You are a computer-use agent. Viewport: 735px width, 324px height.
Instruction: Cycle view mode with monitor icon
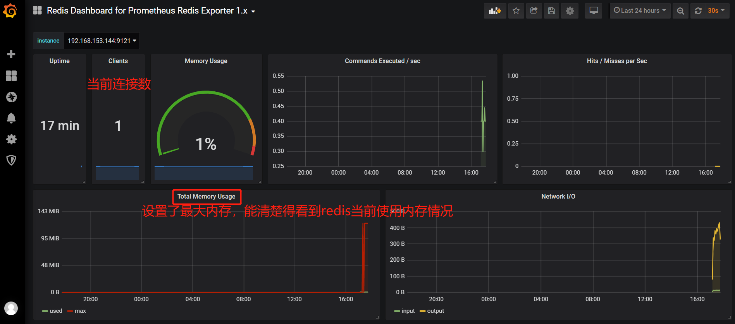594,11
